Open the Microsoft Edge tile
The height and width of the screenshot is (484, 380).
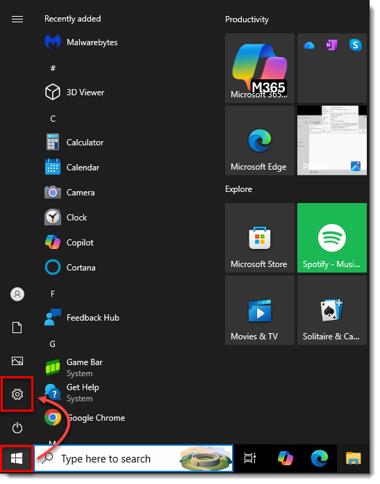pos(260,140)
